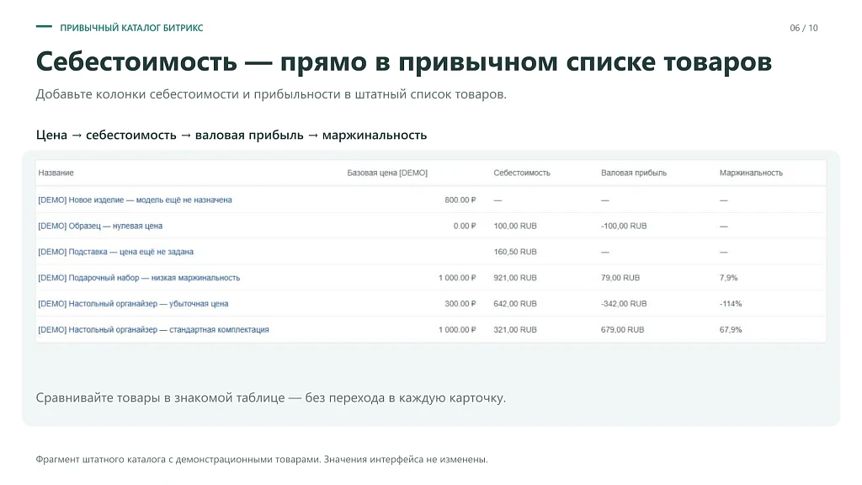
Task: Select the price cell 800.00 ₽
Action: click(460, 200)
